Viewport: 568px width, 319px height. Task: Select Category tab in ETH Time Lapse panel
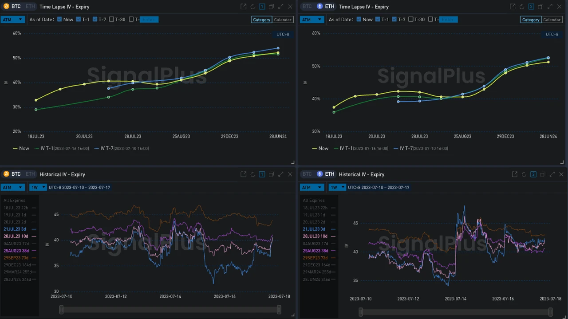tap(530, 20)
